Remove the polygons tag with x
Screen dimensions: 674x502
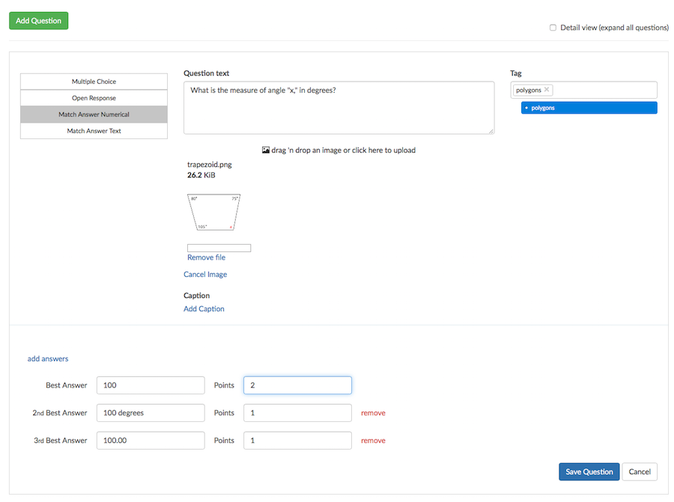click(547, 89)
